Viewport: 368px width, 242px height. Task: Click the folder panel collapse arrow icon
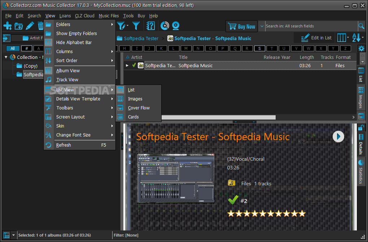pyautogui.click(x=6, y=38)
